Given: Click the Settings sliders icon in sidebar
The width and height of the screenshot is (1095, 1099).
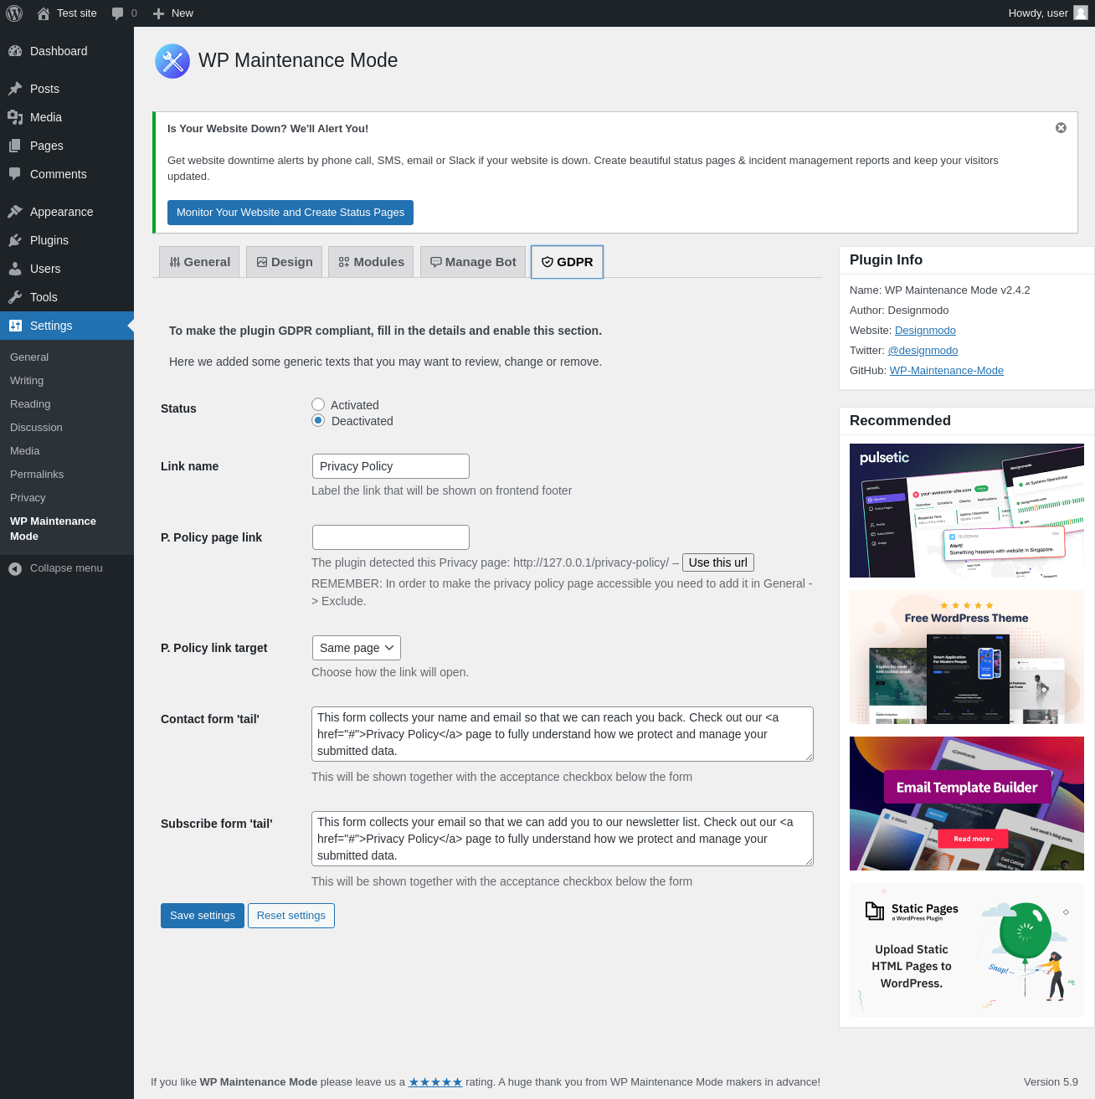Looking at the screenshot, I should [x=15, y=326].
